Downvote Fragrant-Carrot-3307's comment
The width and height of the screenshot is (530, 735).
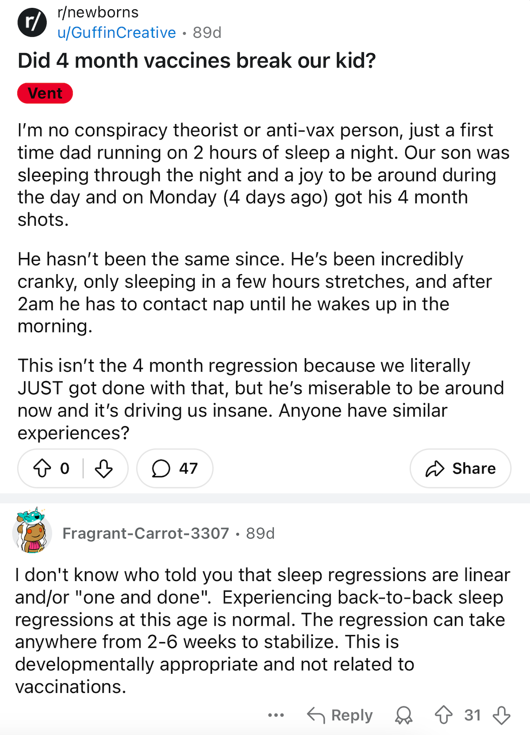pos(502,715)
